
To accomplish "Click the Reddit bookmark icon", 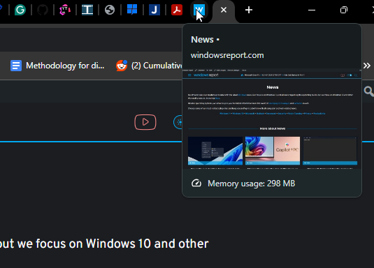I will pos(122,66).
